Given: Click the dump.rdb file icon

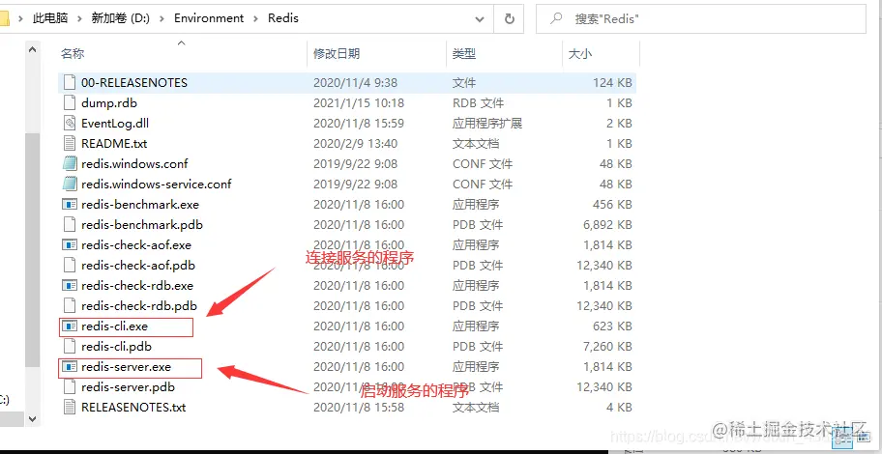Looking at the screenshot, I should [70, 102].
